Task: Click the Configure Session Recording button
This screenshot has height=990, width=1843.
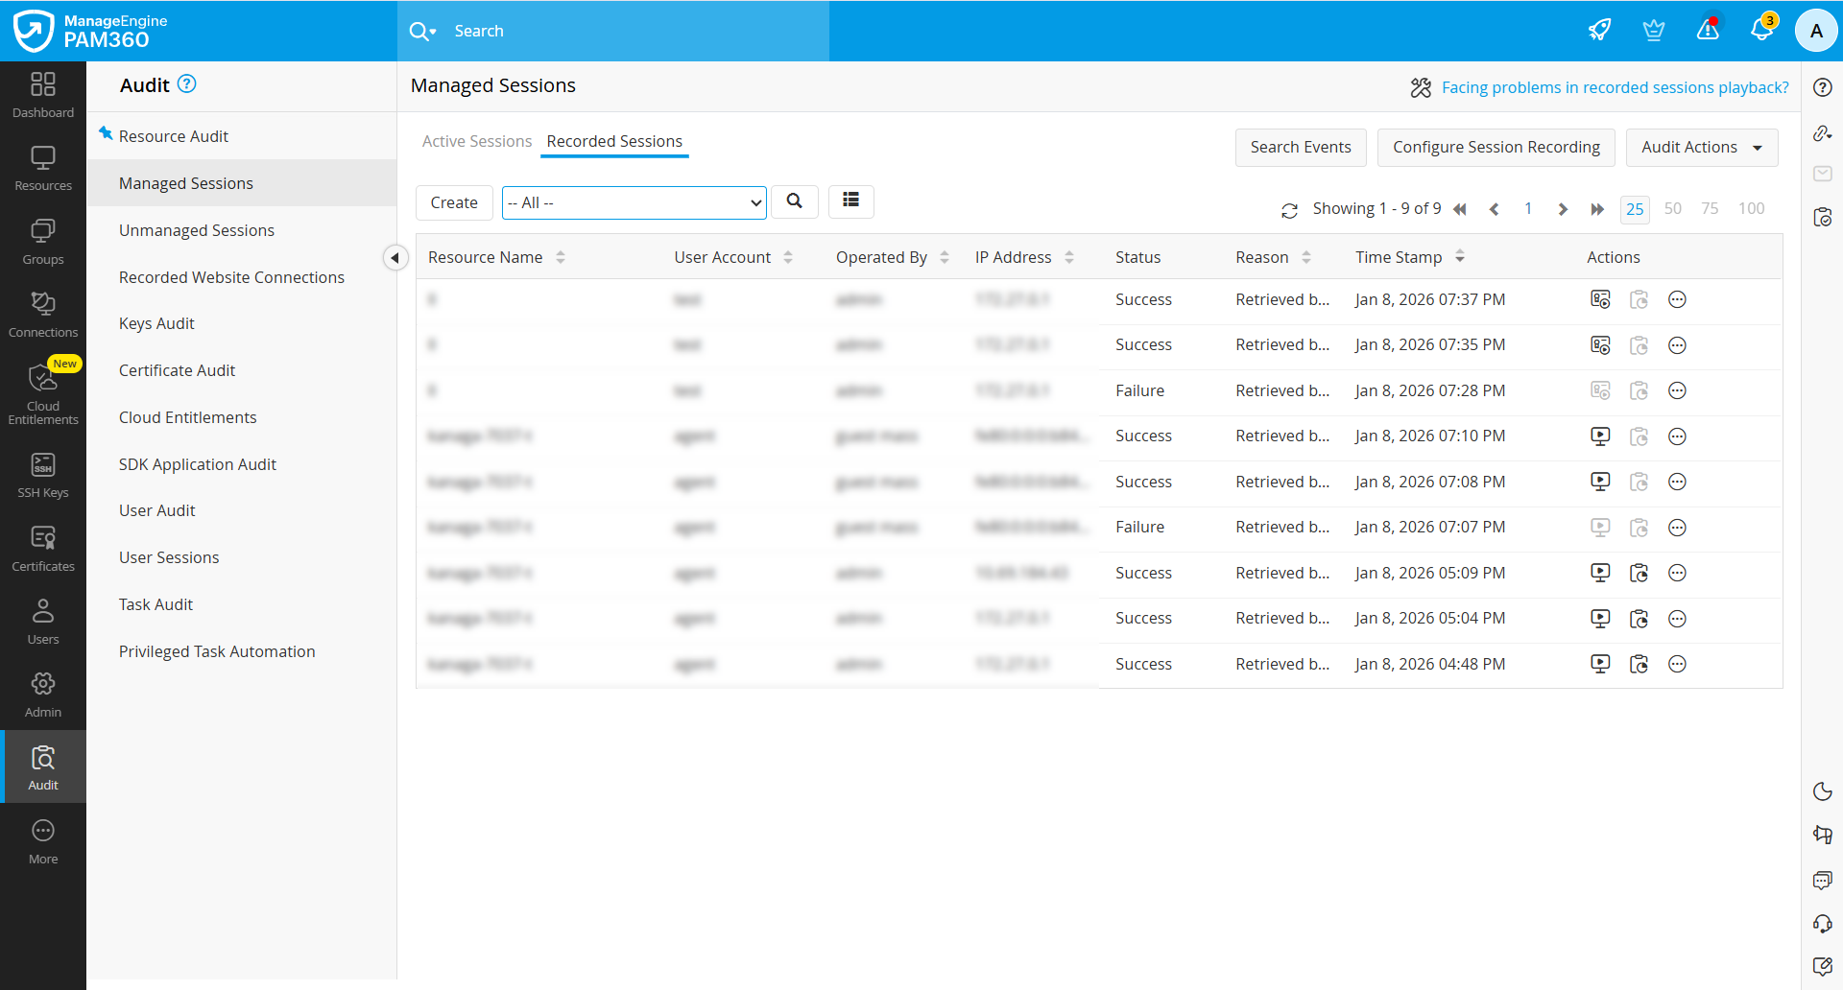Action: click(1496, 148)
